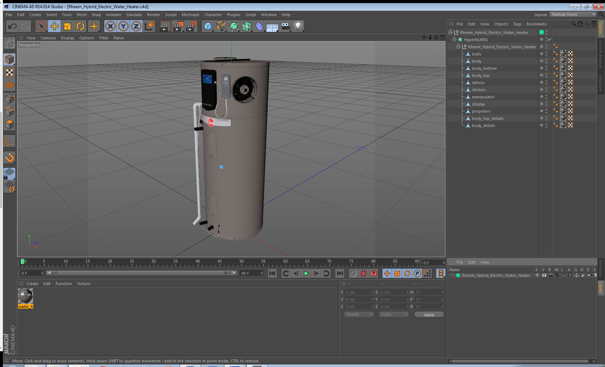Select the Rheem_Hybrid_Electric_Water_Heater layer row
This screenshot has height=367, width=605.
pos(496,275)
